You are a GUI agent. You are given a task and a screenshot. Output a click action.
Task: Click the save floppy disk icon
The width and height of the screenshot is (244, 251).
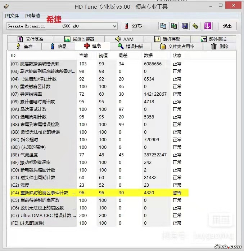[185, 26]
